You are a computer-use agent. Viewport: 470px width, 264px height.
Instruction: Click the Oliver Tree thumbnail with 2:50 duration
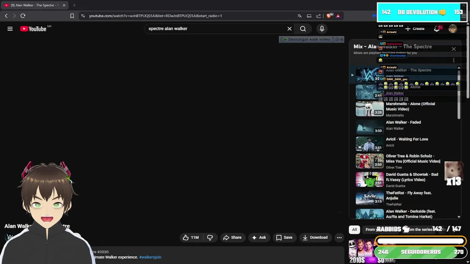tap(369, 161)
